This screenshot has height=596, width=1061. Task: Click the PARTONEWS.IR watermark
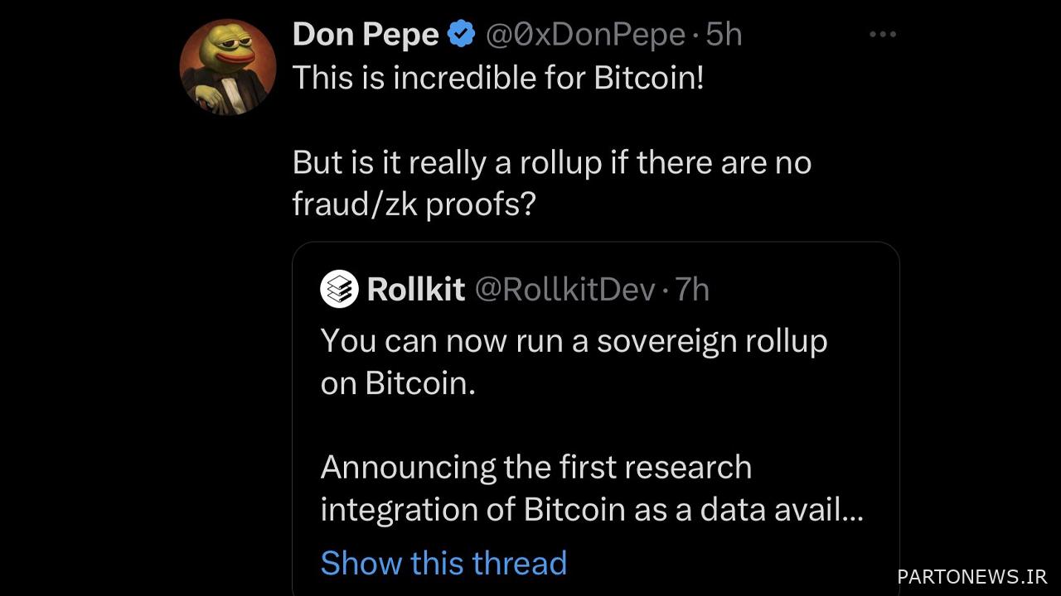click(971, 576)
